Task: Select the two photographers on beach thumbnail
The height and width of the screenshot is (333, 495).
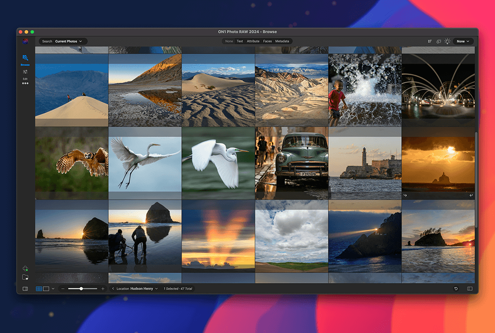Action: point(145,236)
